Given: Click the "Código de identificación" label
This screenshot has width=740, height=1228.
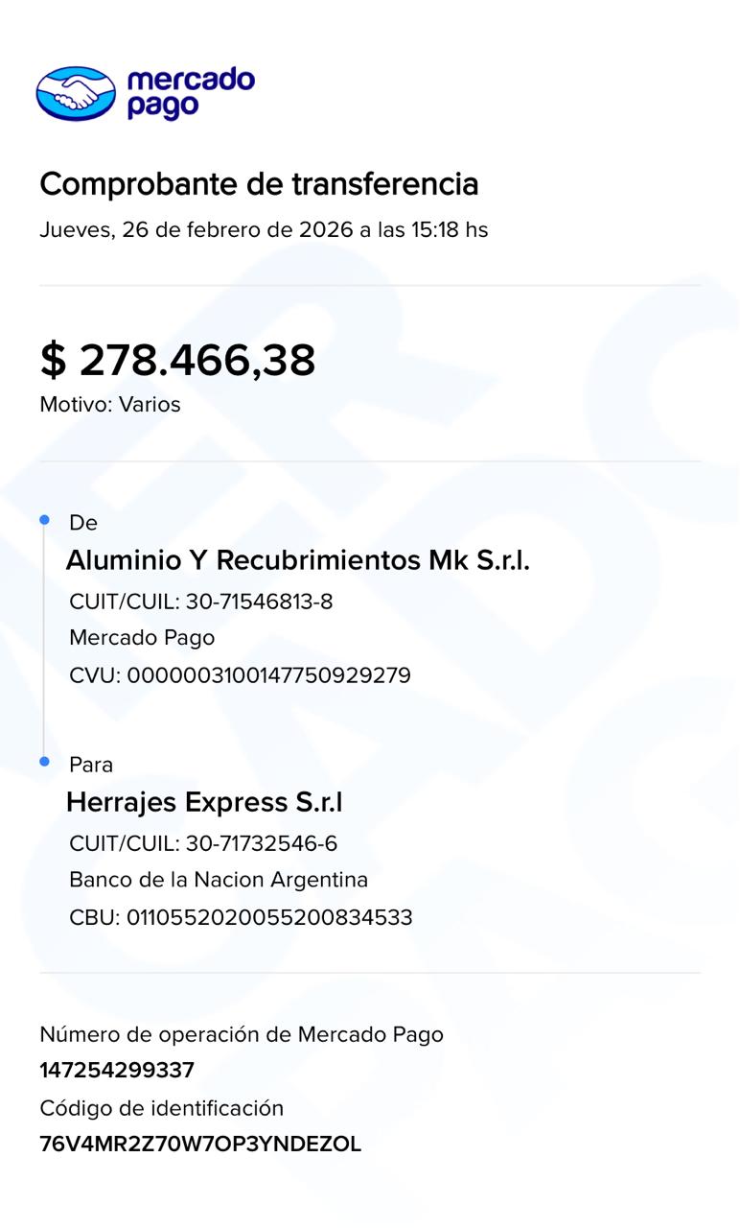Looking at the screenshot, I should click(x=162, y=1108).
